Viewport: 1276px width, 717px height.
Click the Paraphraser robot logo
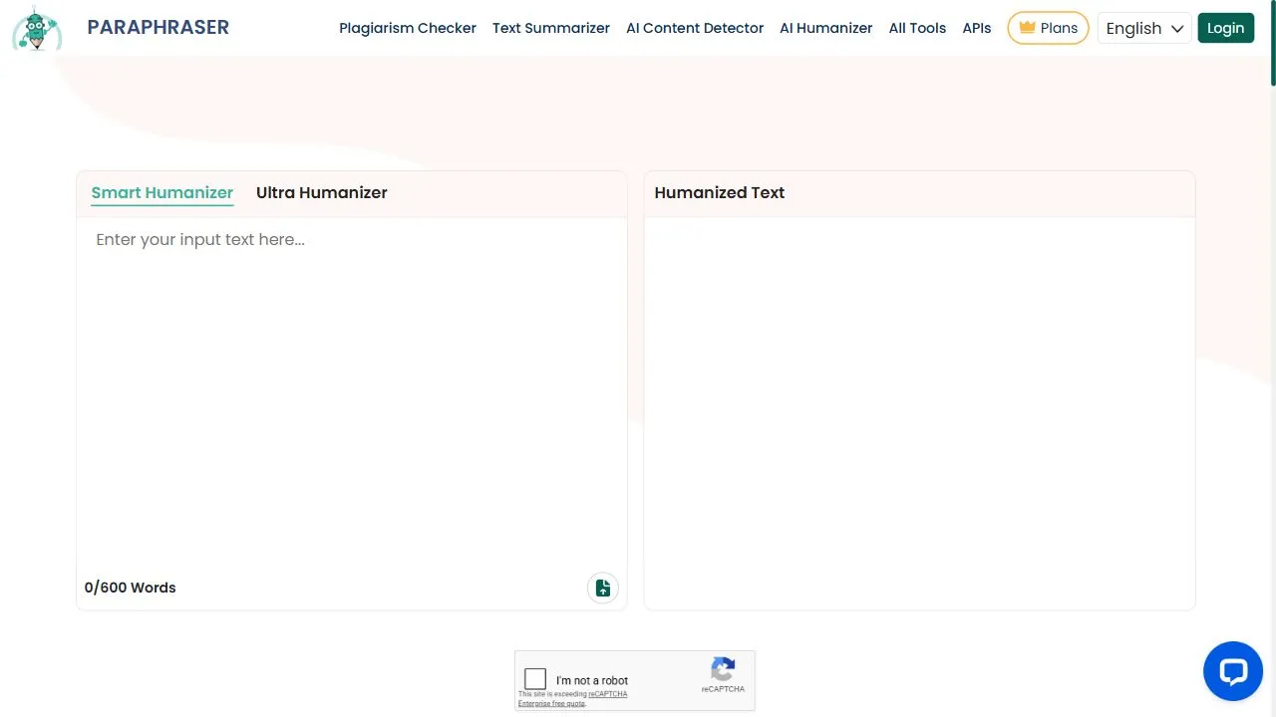(x=37, y=28)
